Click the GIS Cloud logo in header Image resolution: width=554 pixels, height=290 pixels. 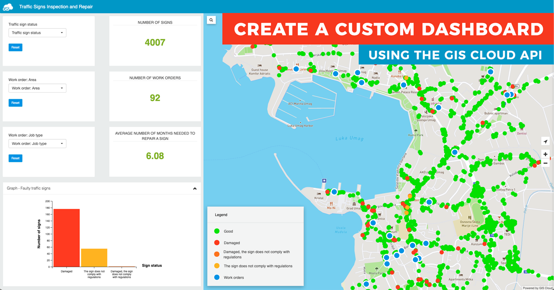pos(8,7)
